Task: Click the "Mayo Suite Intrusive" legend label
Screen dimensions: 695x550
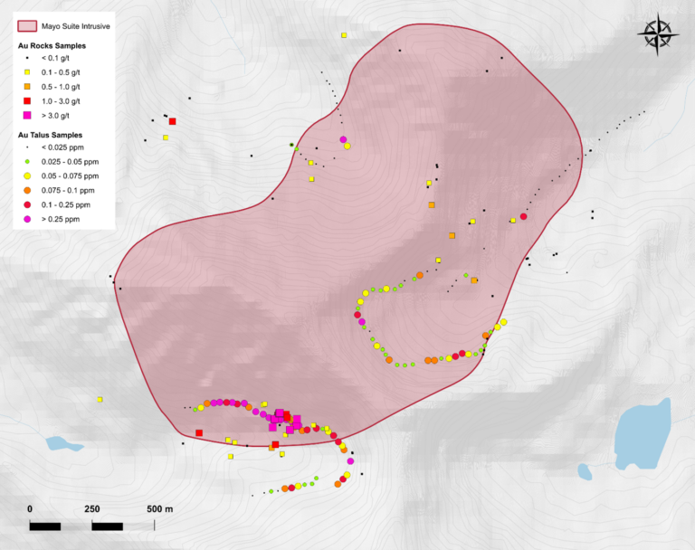Action: pyautogui.click(x=76, y=27)
